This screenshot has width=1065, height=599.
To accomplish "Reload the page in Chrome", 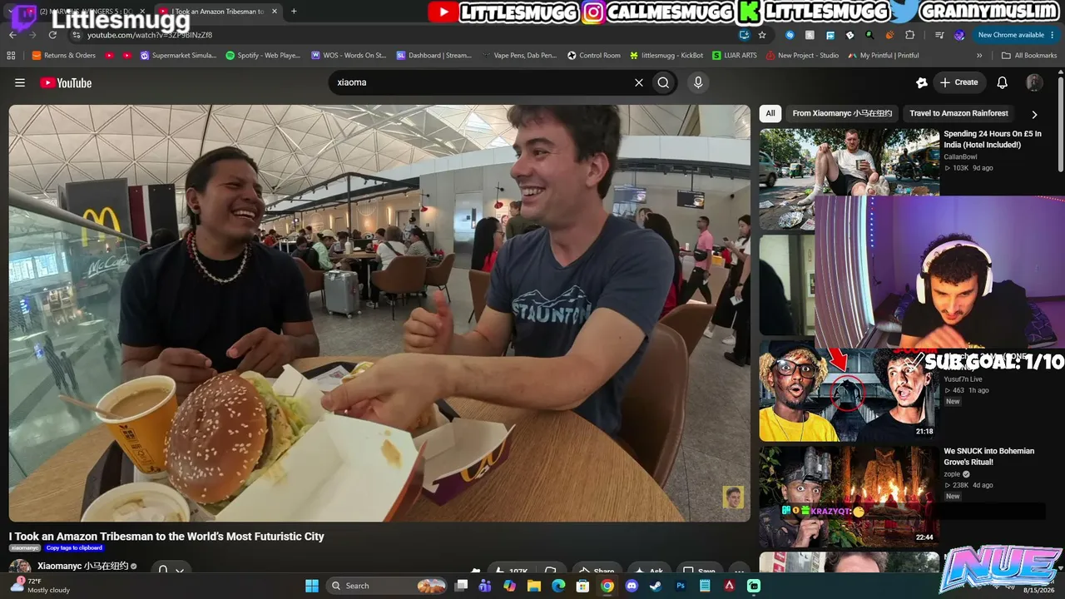I will point(52,35).
